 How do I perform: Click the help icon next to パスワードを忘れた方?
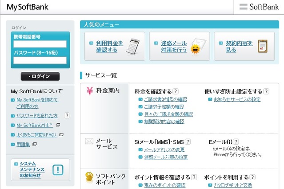pos(67,115)
